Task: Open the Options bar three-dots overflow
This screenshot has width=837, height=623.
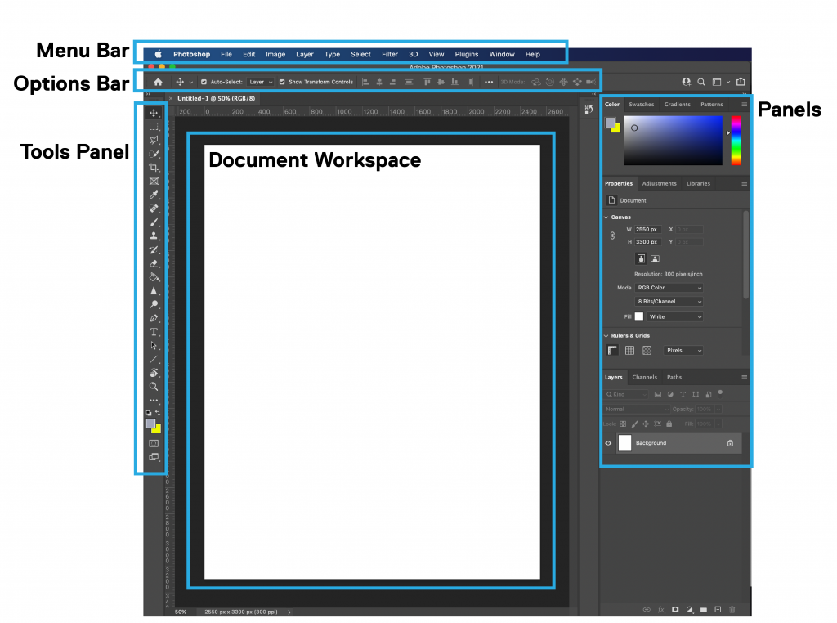Action: 489,83
